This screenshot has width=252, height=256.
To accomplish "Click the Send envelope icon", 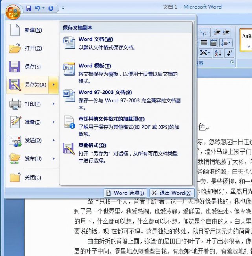I will (x=15, y=141).
